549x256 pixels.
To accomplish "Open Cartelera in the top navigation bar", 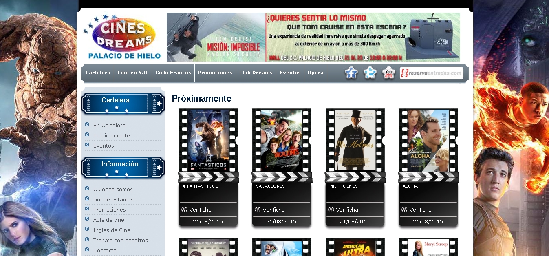I will pos(98,73).
